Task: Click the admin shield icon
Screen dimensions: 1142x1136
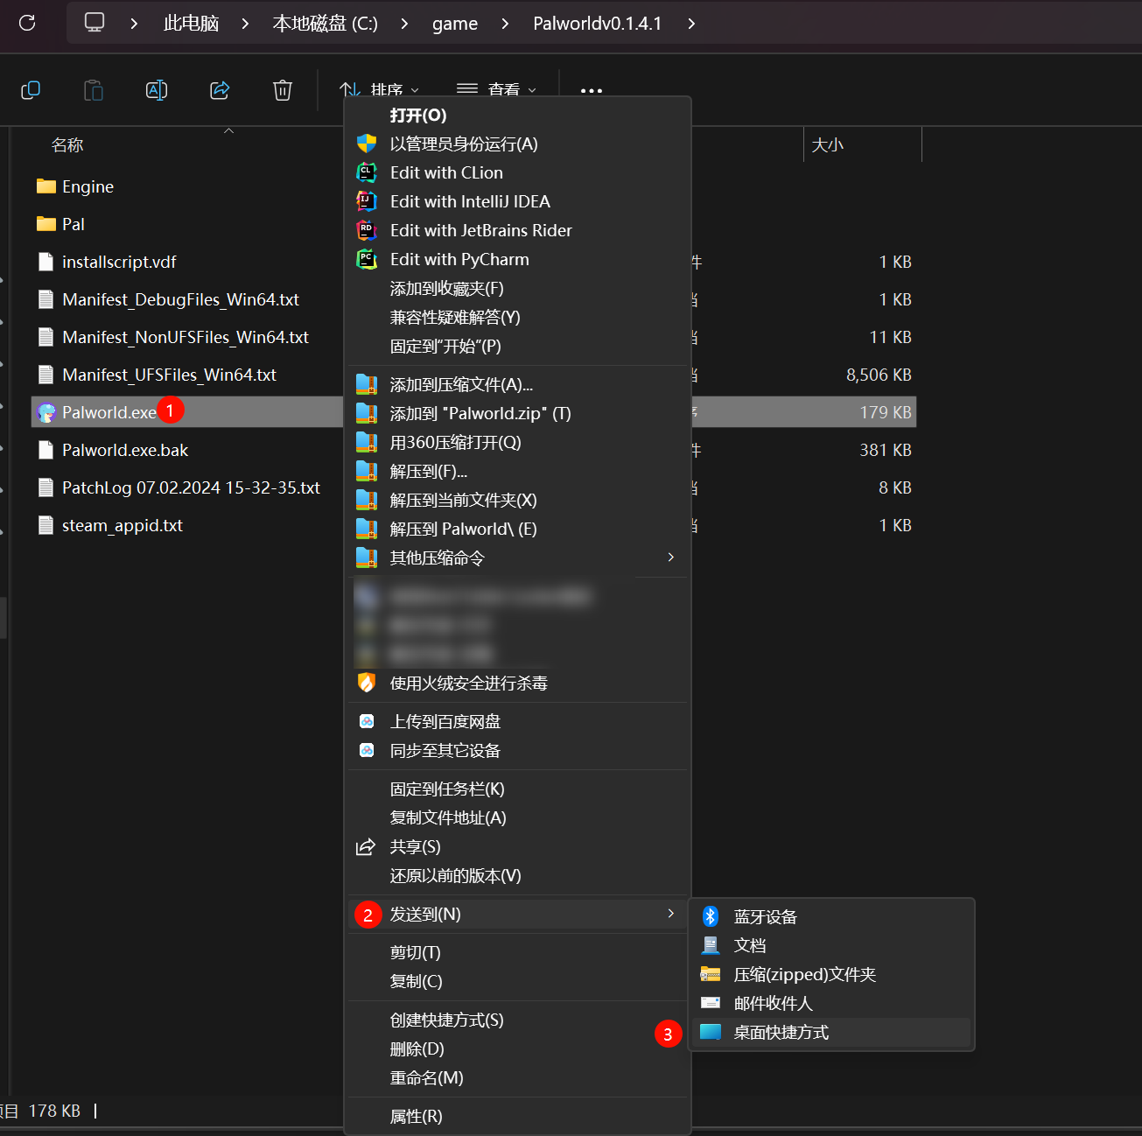Action: 367,144
